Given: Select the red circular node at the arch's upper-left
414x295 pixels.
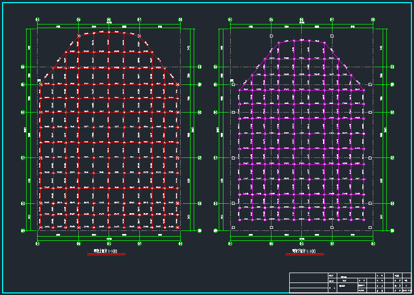Looking at the screenshot, I should click(79, 36).
